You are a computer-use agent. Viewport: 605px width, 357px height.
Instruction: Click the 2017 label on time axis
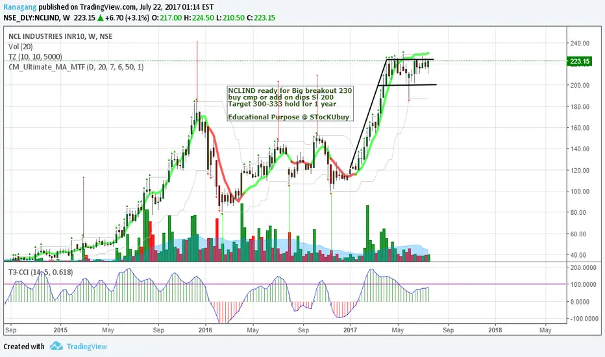[x=351, y=330]
